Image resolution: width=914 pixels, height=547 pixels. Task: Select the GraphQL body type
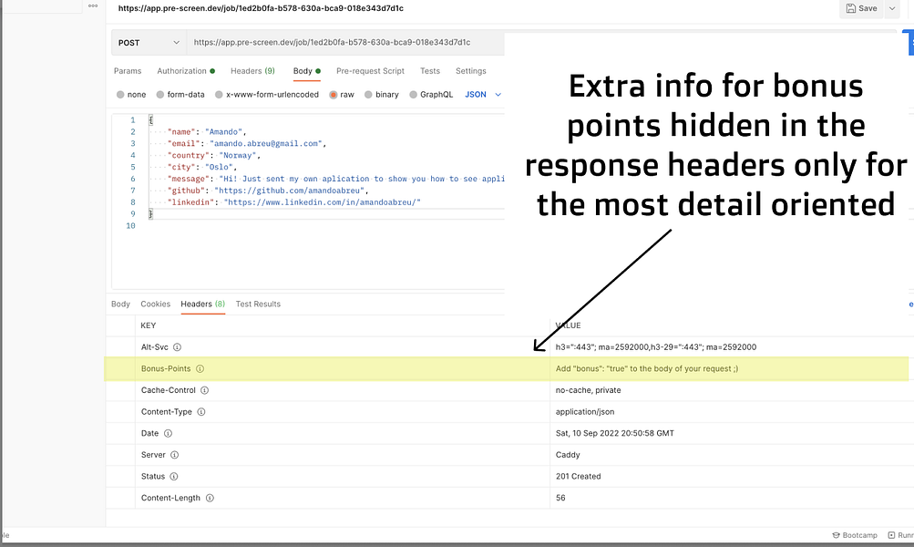pyautogui.click(x=431, y=95)
